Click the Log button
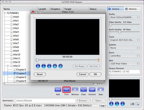The height and width of the screenshot is (110, 144). click(x=103, y=106)
